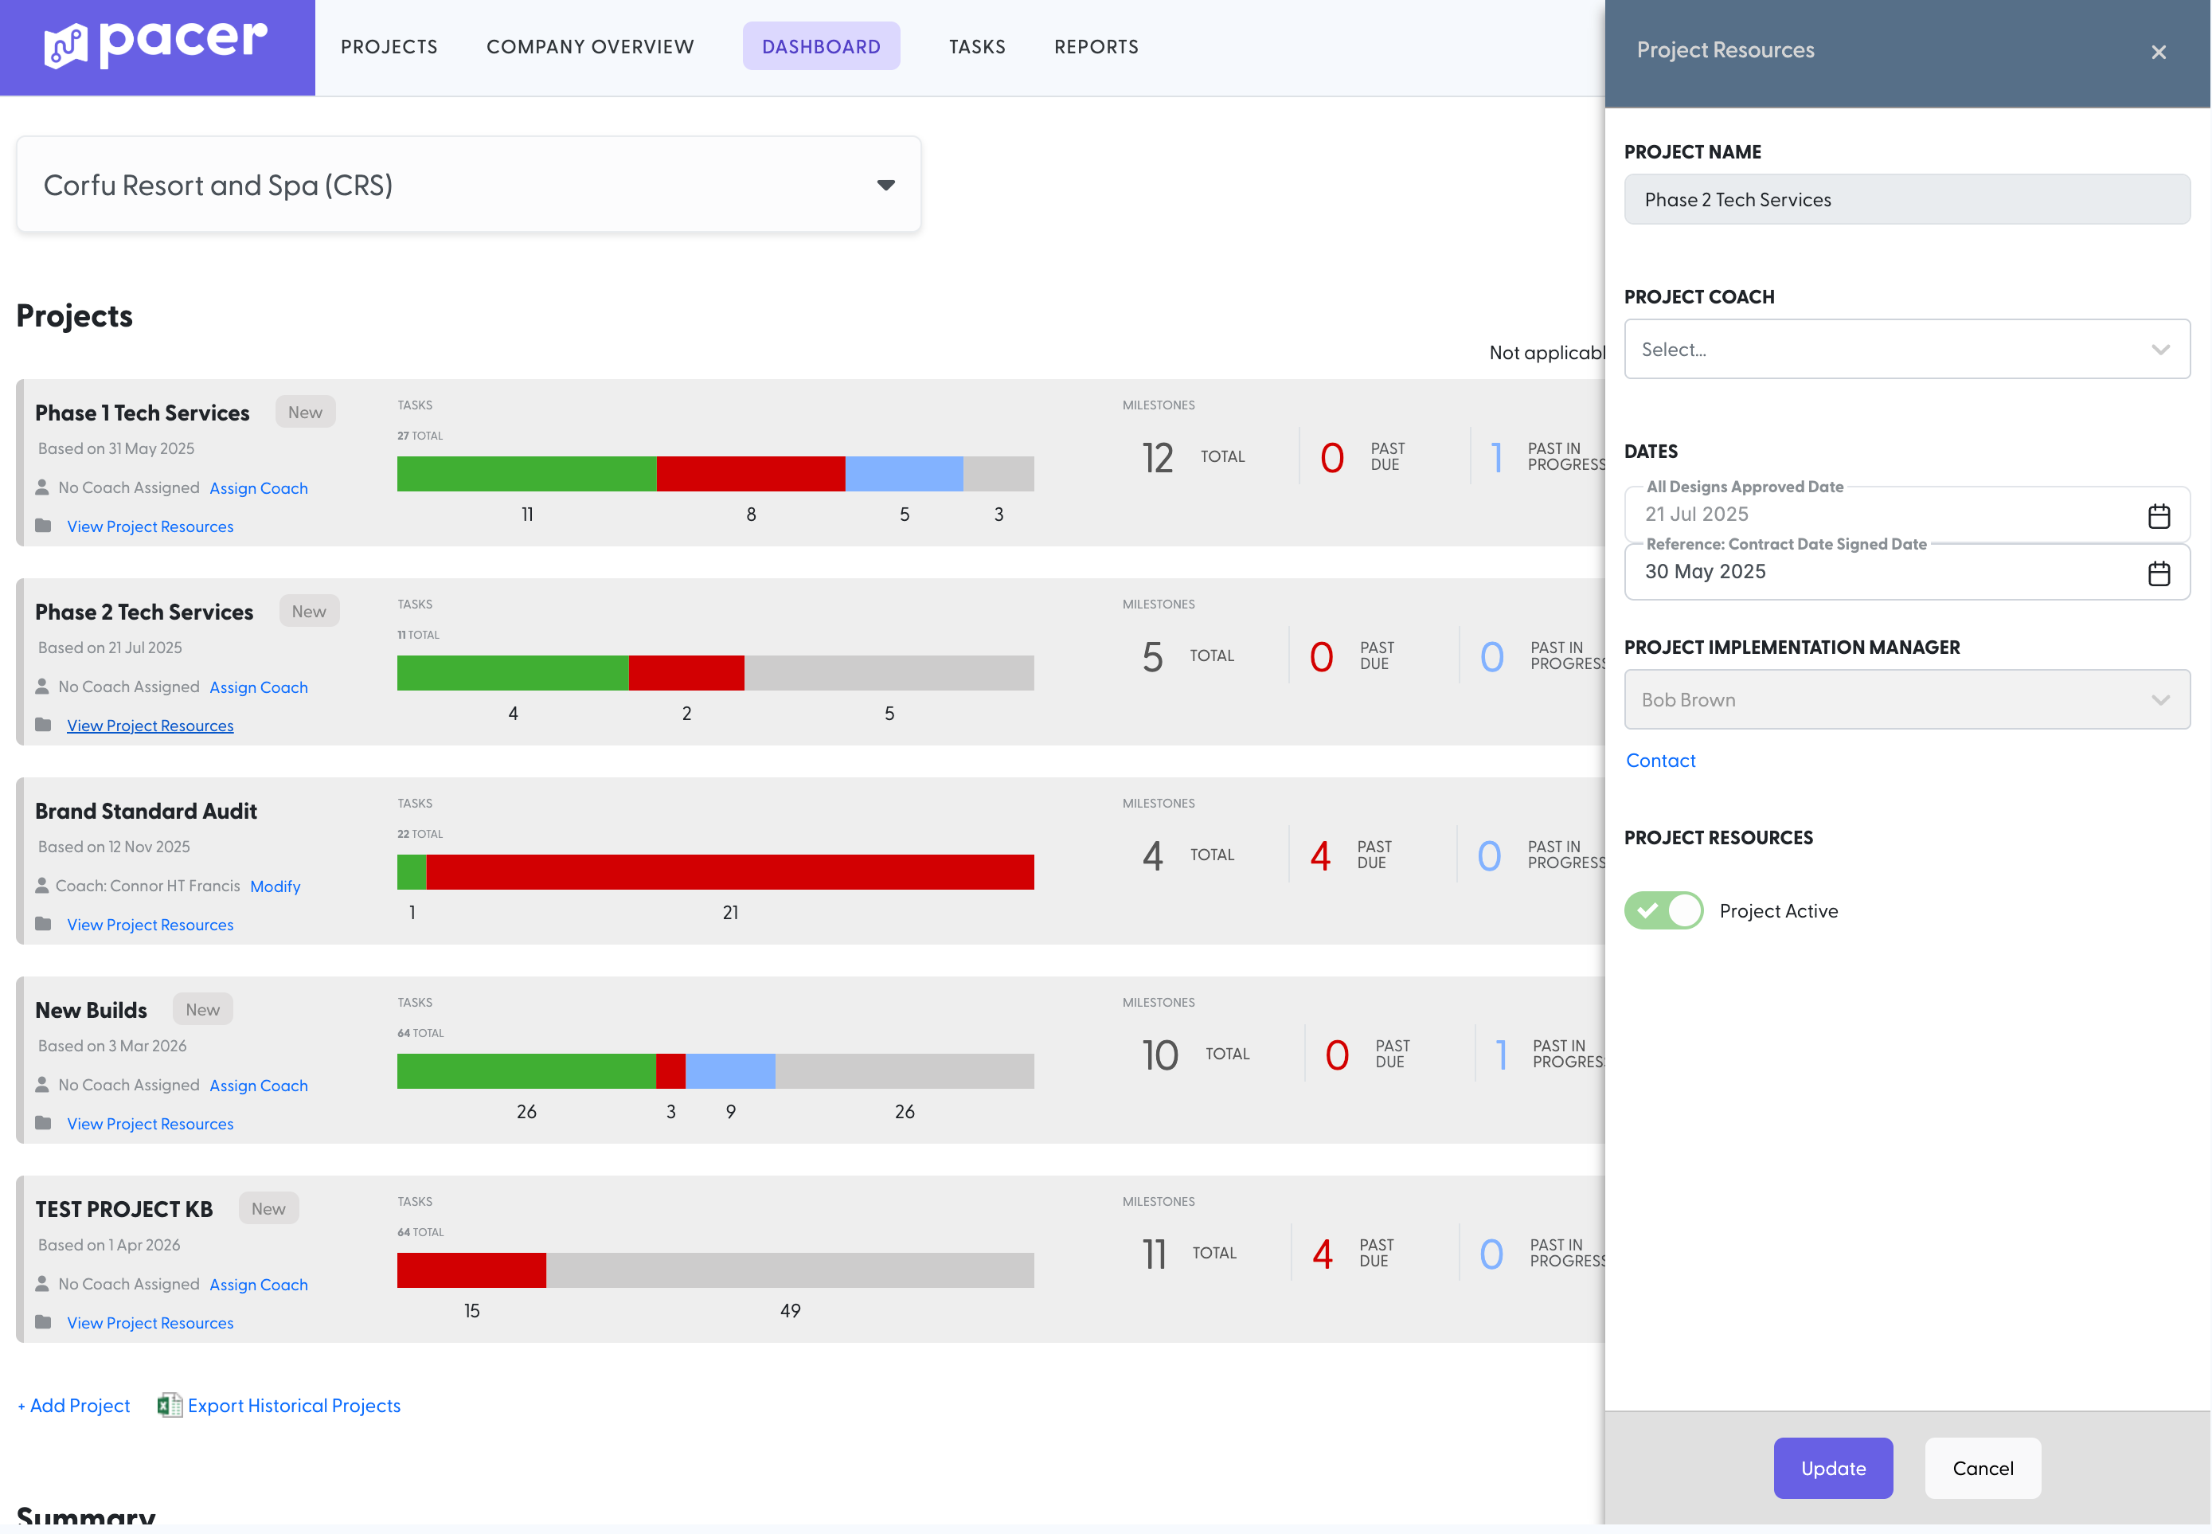2212x1534 pixels.
Task: Disable the Project Active toggle
Action: [1663, 910]
